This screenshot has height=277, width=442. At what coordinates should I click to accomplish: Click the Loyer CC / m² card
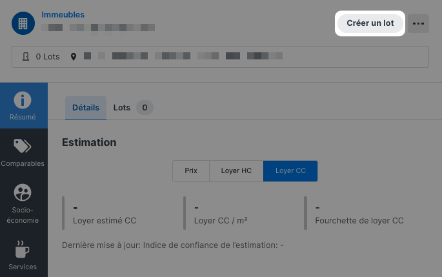click(239, 213)
